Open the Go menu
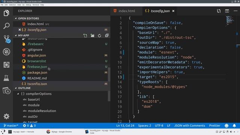 23,5
